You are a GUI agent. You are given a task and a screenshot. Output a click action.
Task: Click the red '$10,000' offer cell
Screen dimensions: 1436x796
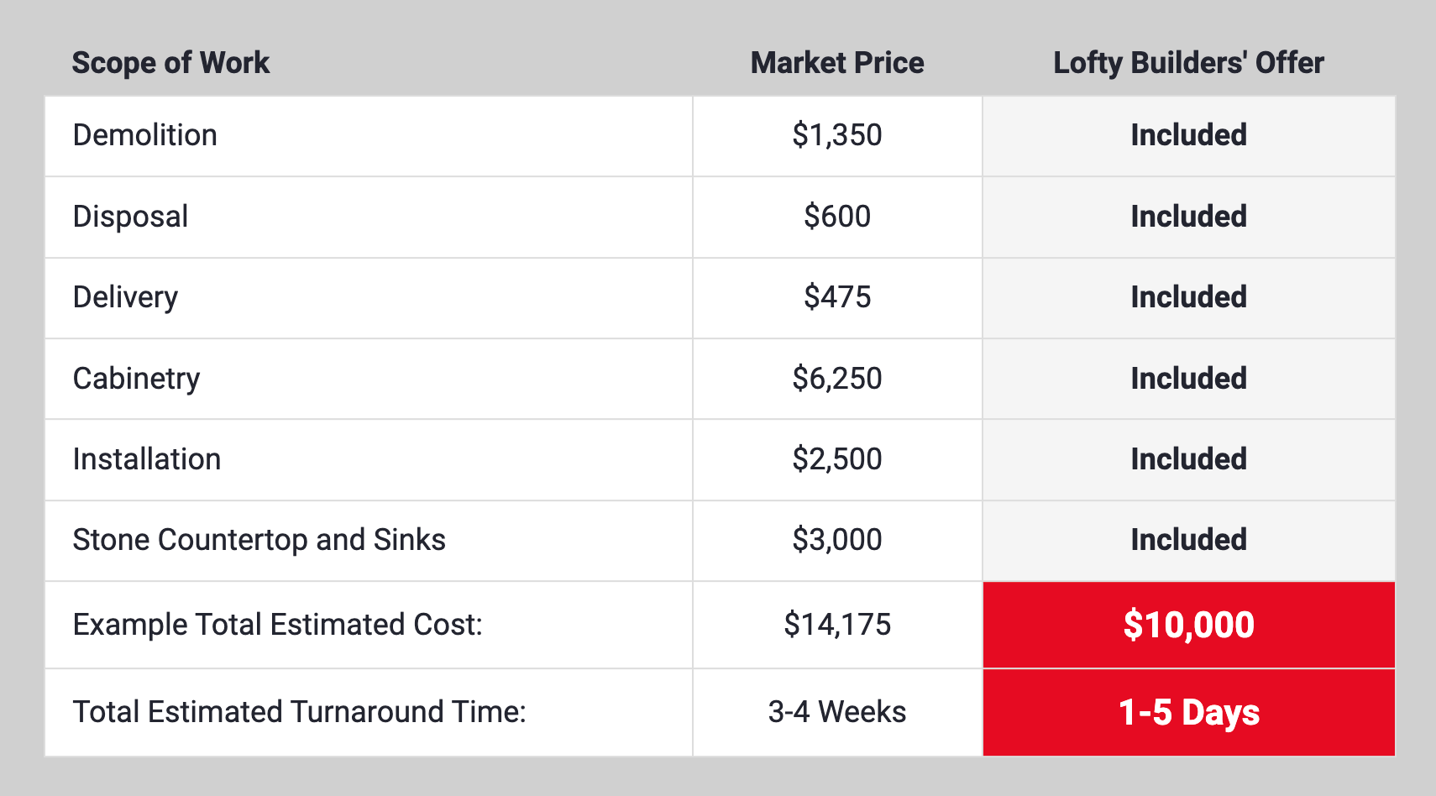(x=1188, y=625)
